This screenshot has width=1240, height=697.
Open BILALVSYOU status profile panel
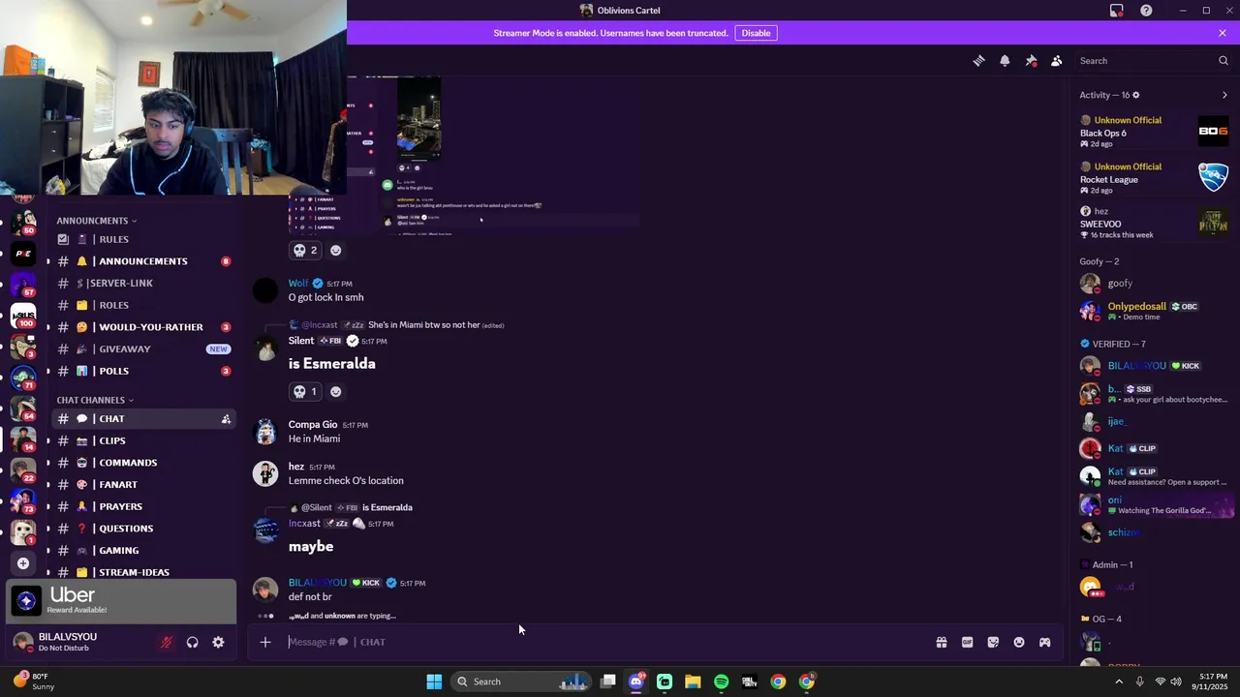68,642
